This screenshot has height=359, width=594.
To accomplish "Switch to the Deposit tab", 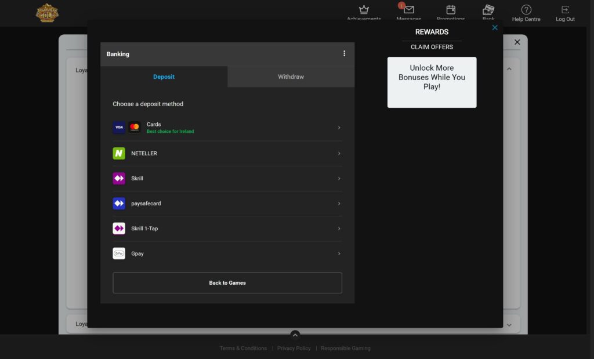I will coord(164,77).
